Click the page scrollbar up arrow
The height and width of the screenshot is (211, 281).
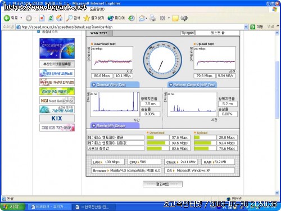(277, 33)
